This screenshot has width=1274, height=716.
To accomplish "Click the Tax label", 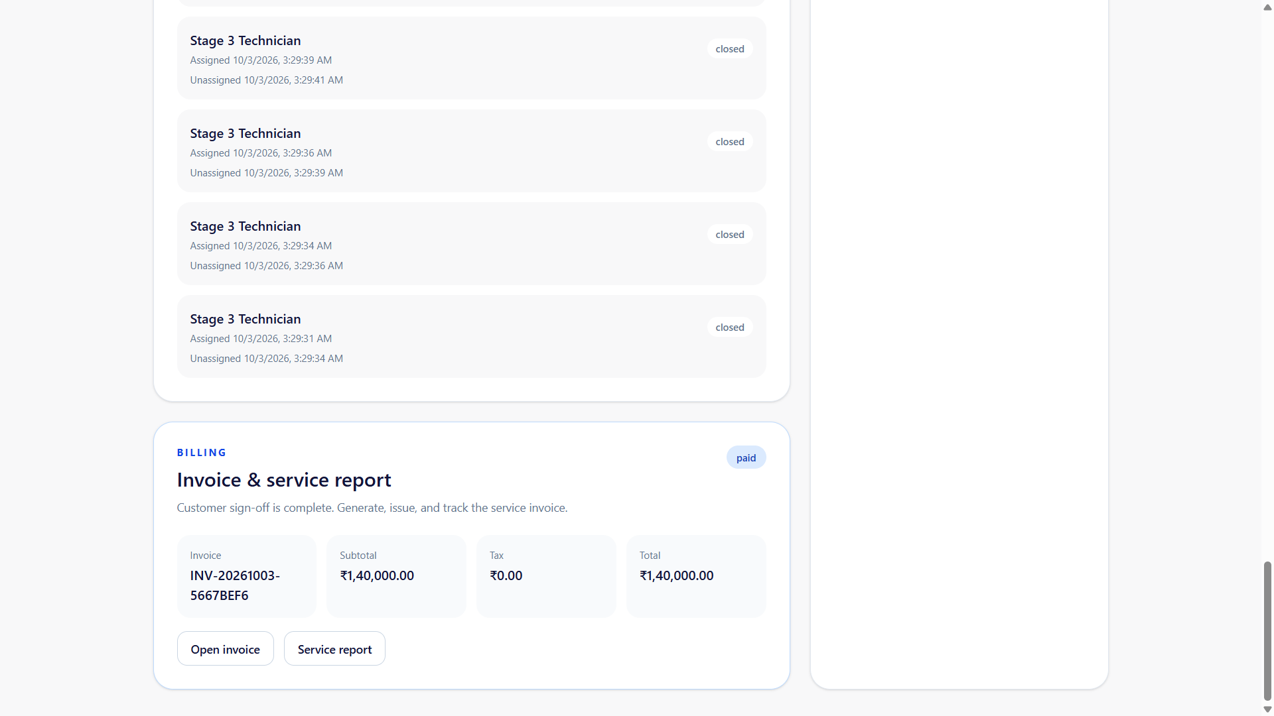I will pyautogui.click(x=496, y=556).
